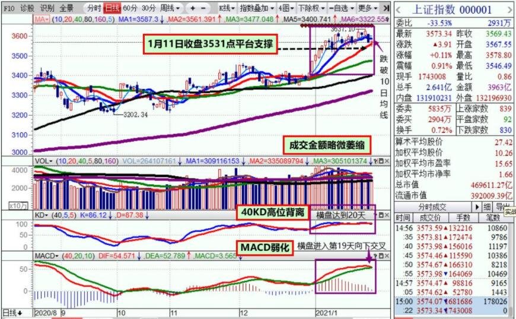The height and width of the screenshot is (319, 516).
Task: Sort by the 笔数 column header
Action: coord(493,218)
